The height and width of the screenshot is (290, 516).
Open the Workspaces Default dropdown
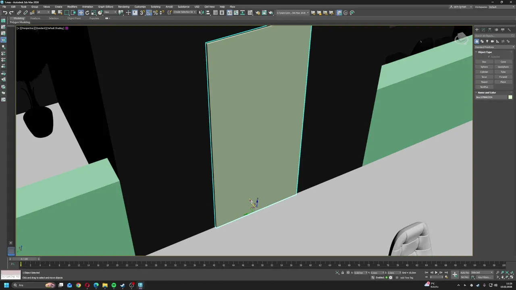(x=501, y=7)
